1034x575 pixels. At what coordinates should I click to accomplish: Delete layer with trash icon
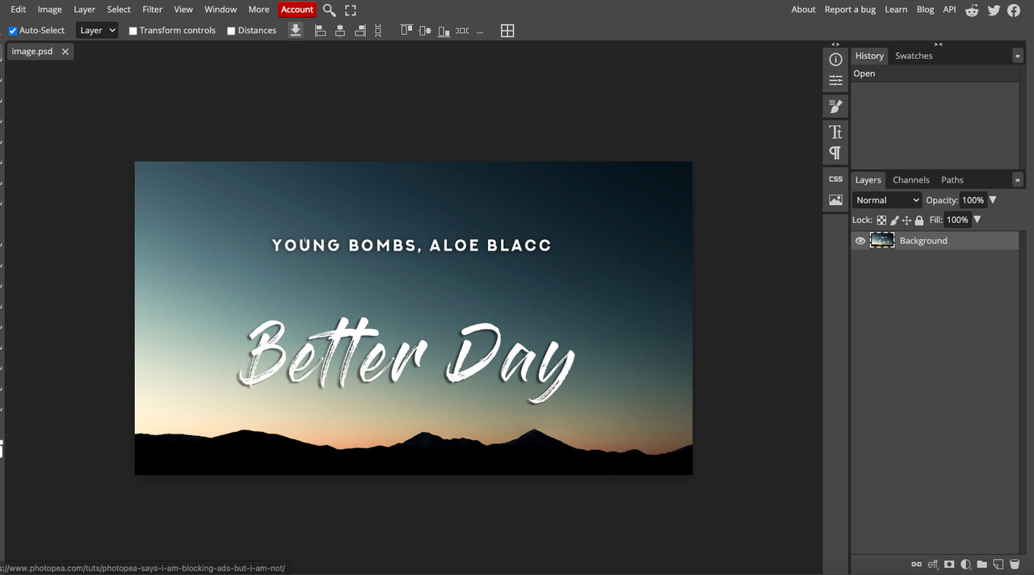coord(1015,565)
